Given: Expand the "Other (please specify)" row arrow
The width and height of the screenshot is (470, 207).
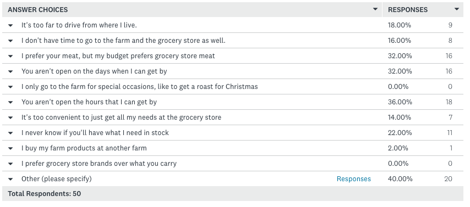Looking at the screenshot, I should pyautogui.click(x=10, y=179).
